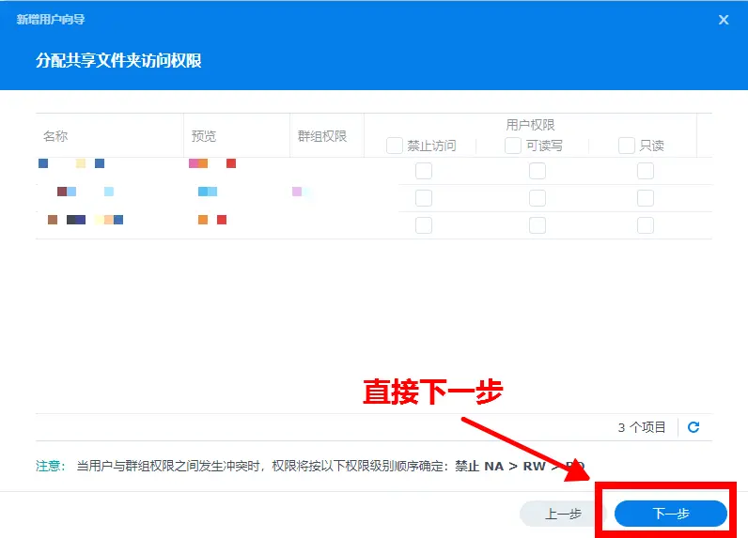Sort by the 名称 column header
Image resolution: width=748 pixels, height=538 pixels.
(56, 136)
